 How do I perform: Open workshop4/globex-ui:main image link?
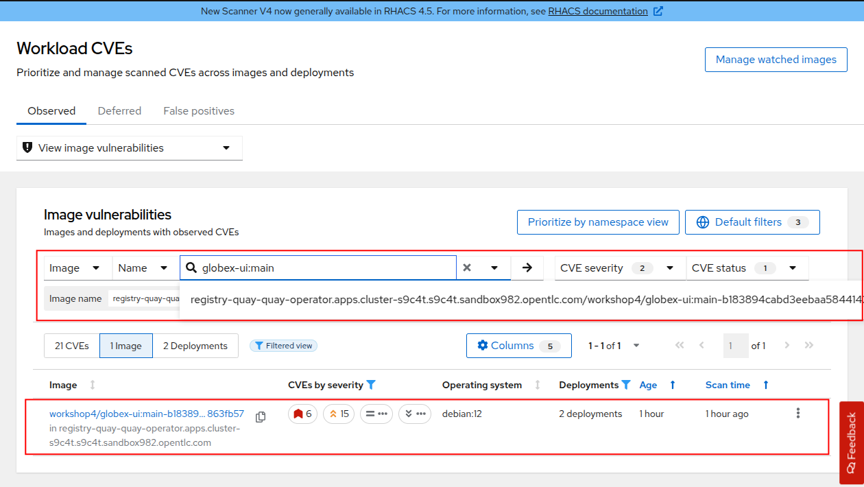click(x=147, y=414)
